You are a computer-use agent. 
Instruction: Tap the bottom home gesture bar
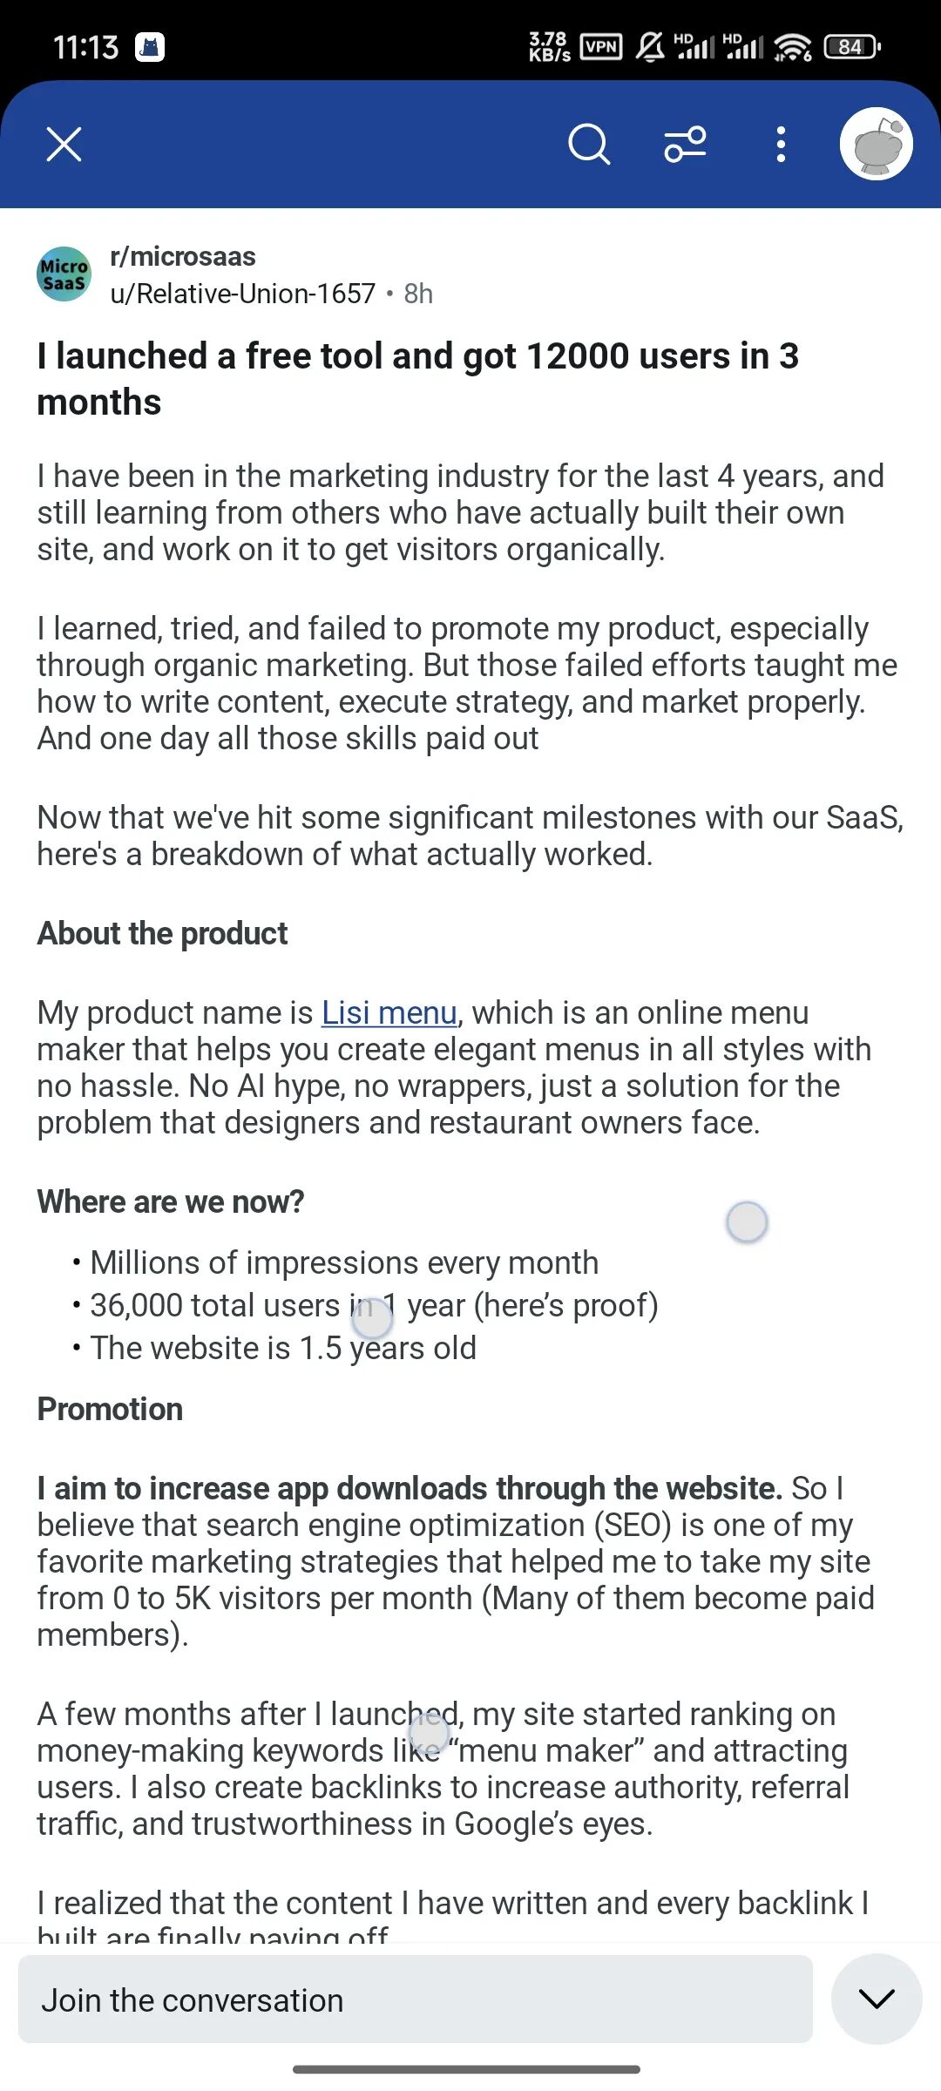[467, 2069]
